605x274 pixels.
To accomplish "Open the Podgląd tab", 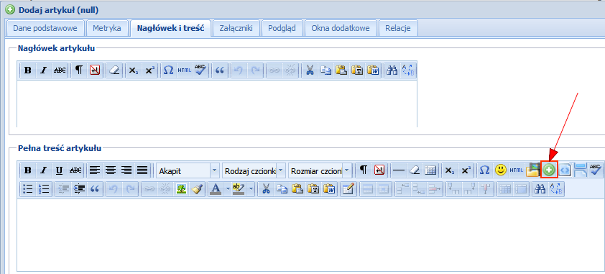I will (x=282, y=28).
